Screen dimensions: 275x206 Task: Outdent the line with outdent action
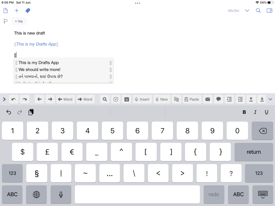(240, 99)
